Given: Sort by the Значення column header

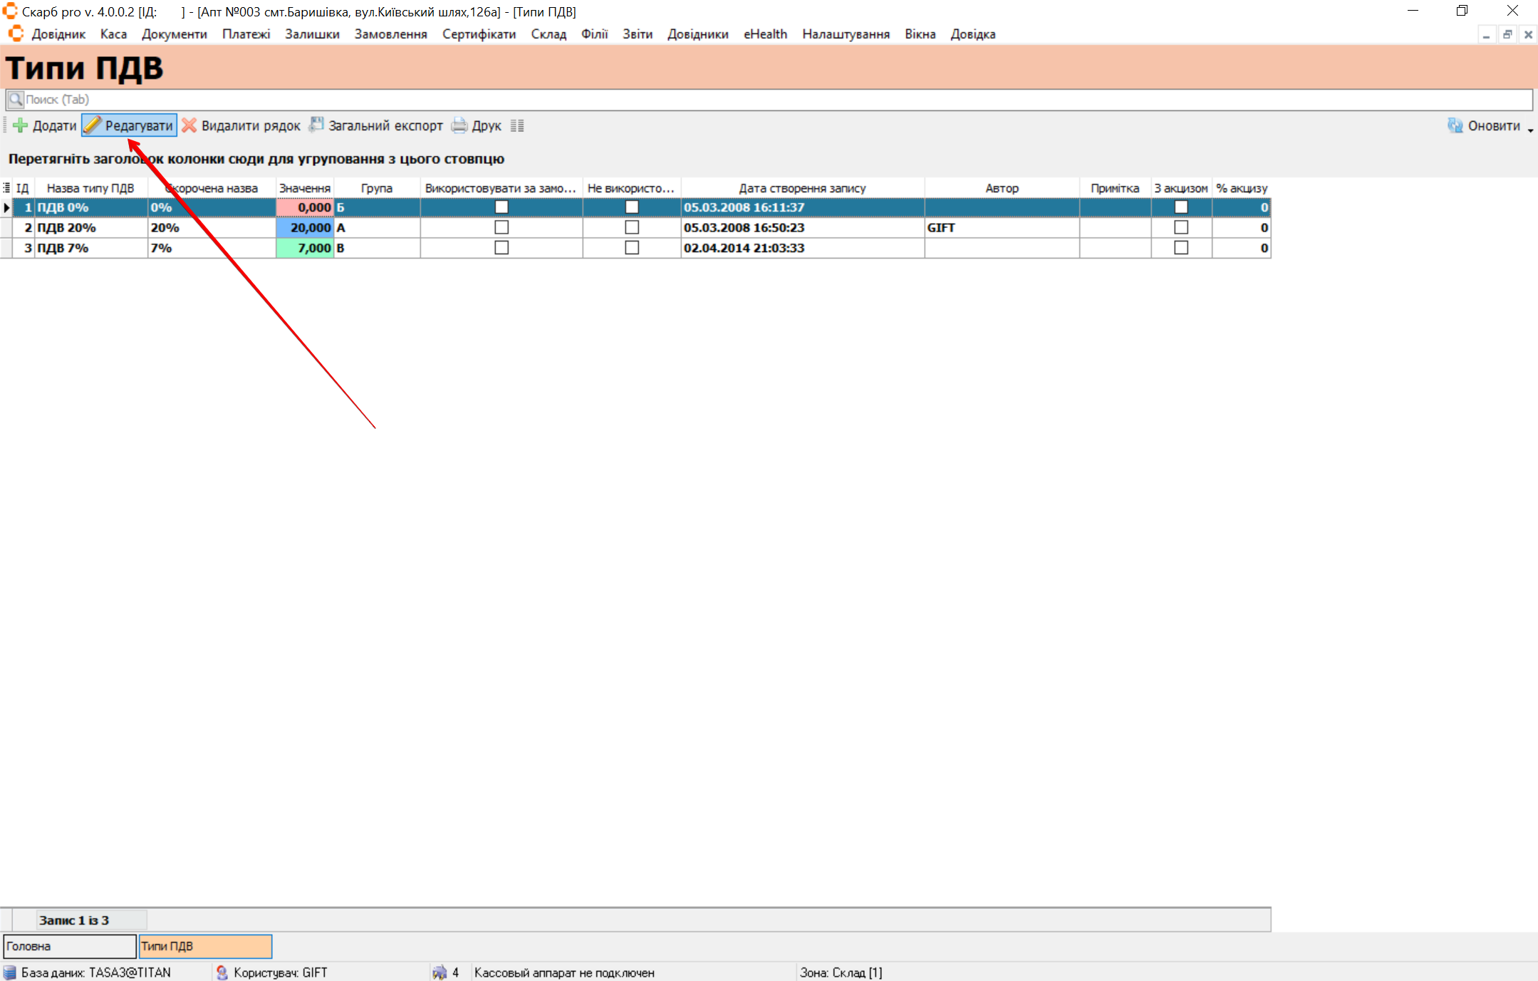Looking at the screenshot, I should pyautogui.click(x=304, y=188).
